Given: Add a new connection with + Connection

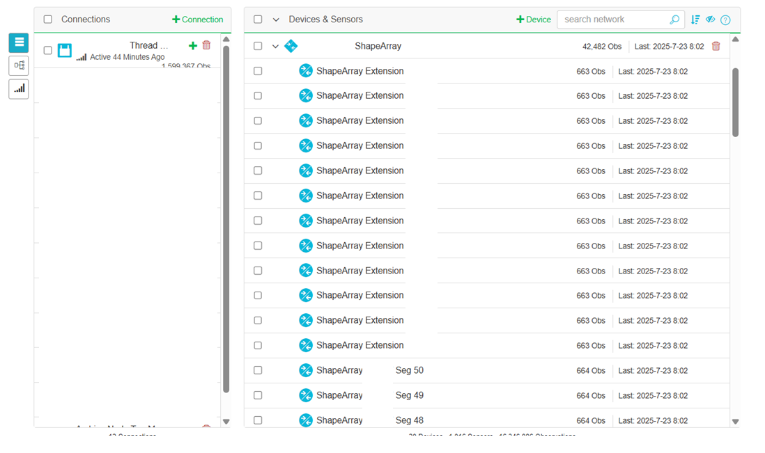Looking at the screenshot, I should [198, 19].
